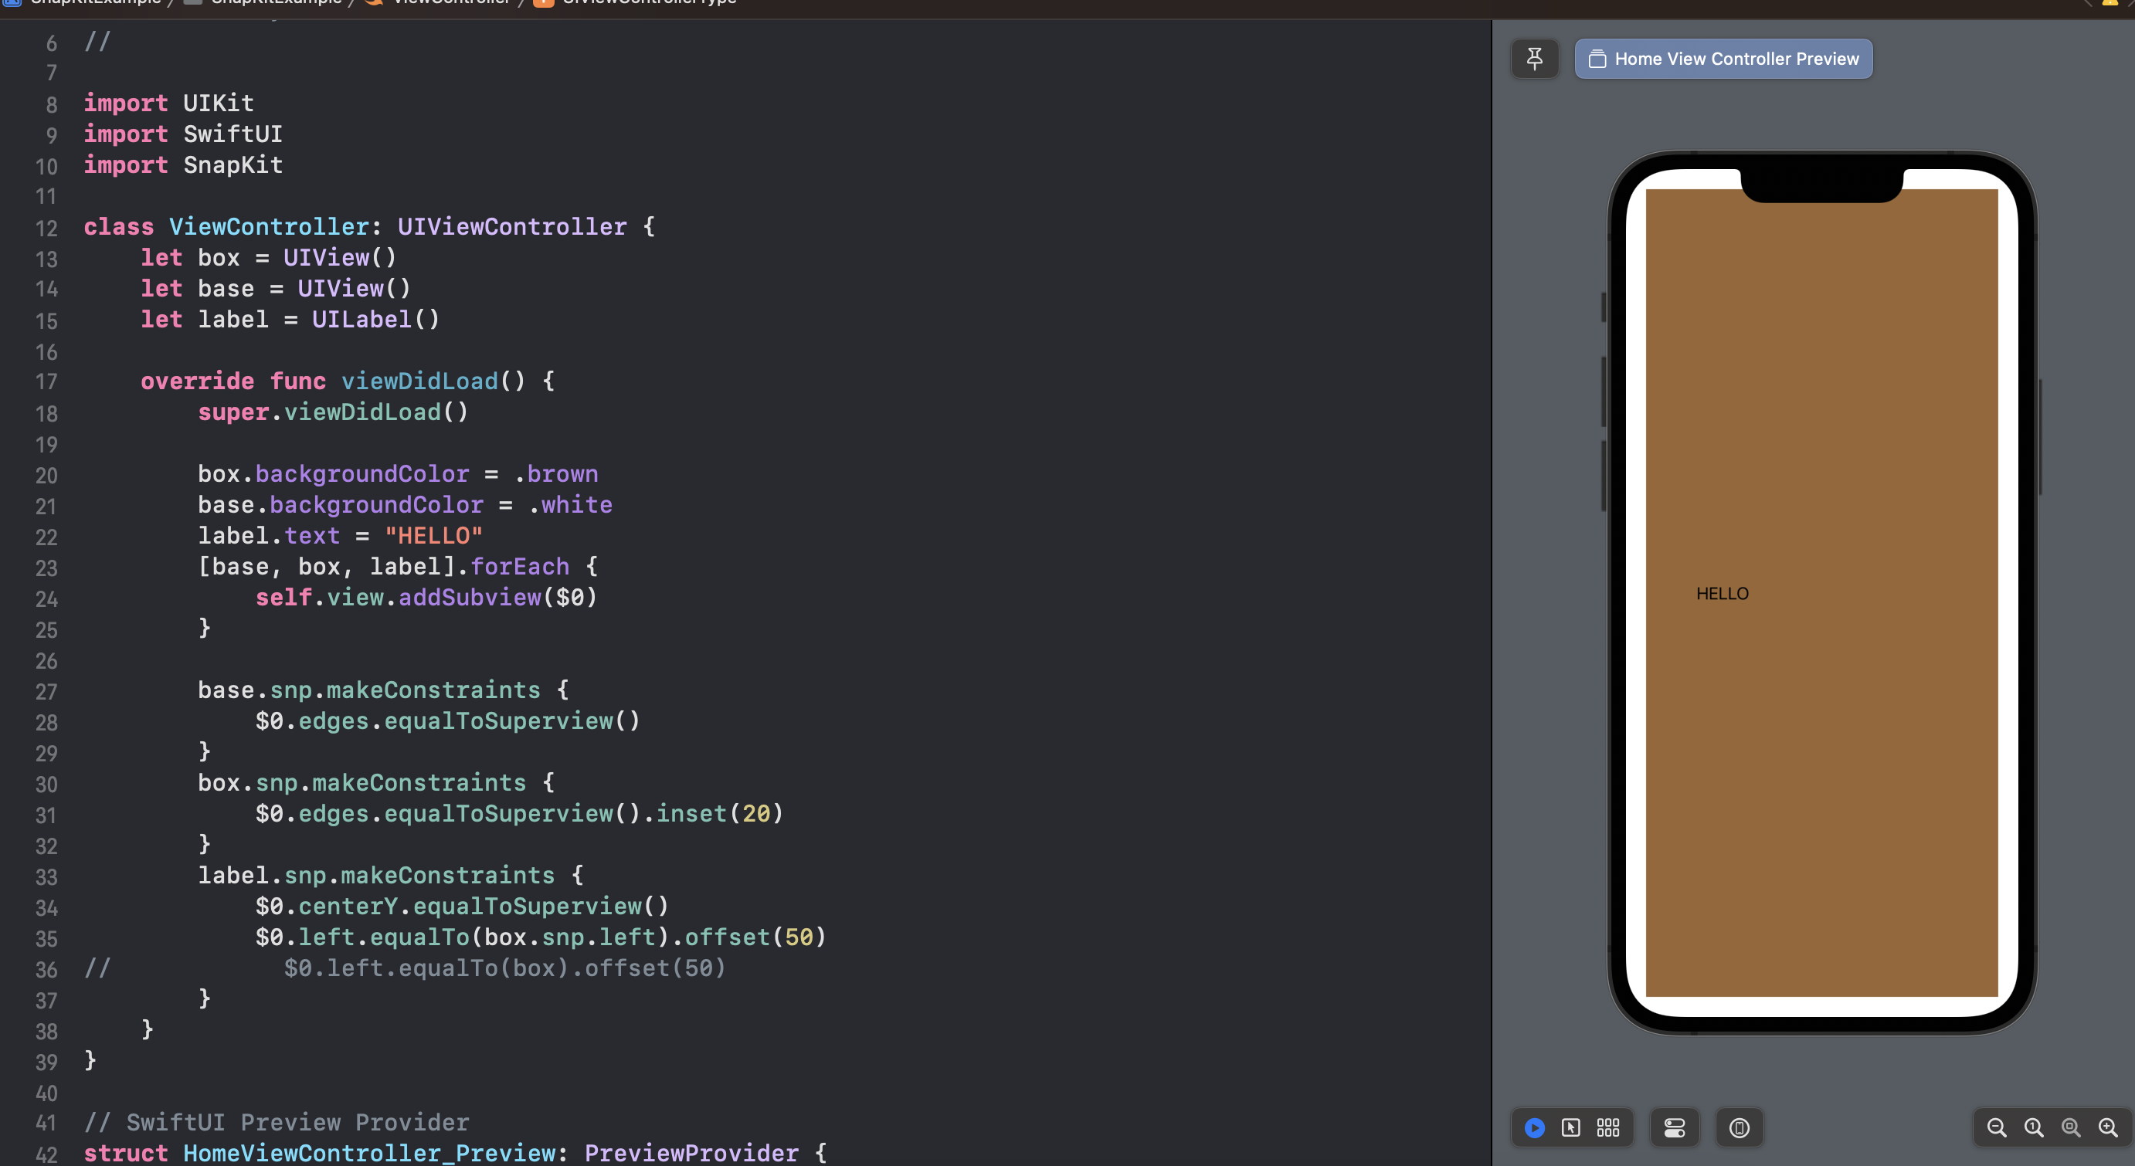2135x1166 pixels.
Task: Switch preview to Selectable mode
Action: click(x=1570, y=1127)
